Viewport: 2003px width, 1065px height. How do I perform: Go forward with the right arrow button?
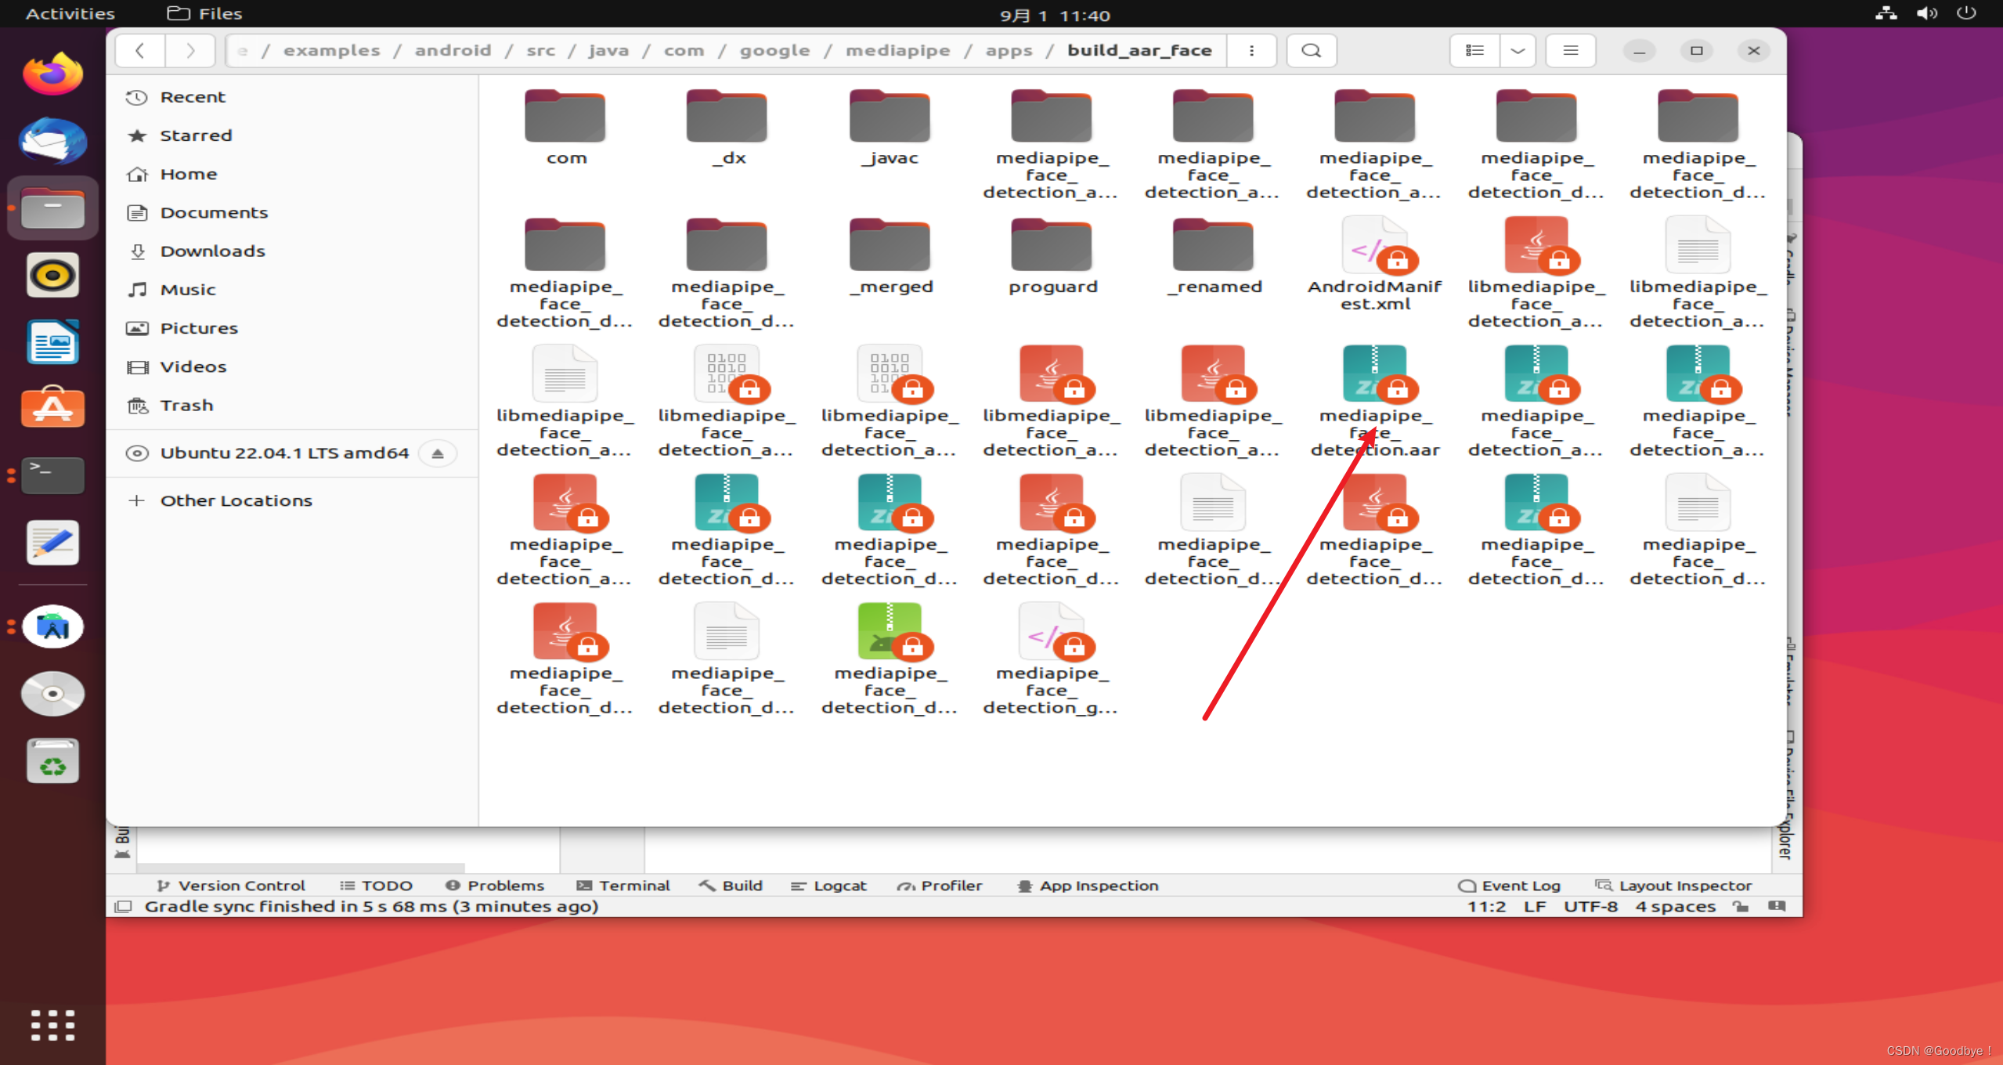tap(190, 51)
